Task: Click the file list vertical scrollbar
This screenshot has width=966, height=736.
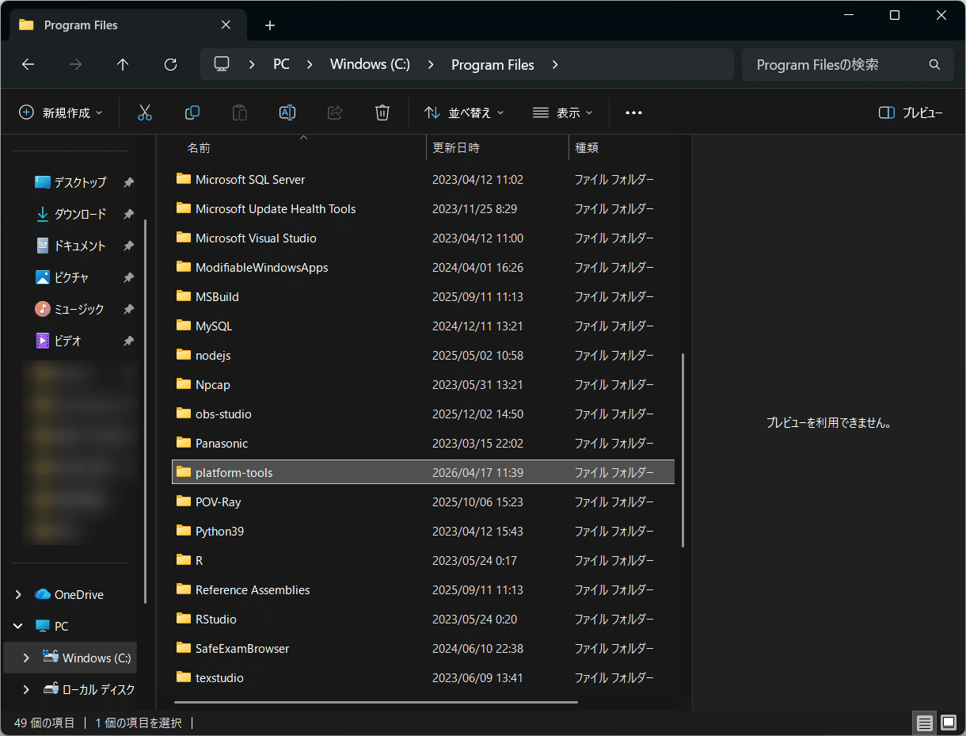Action: tap(683, 450)
